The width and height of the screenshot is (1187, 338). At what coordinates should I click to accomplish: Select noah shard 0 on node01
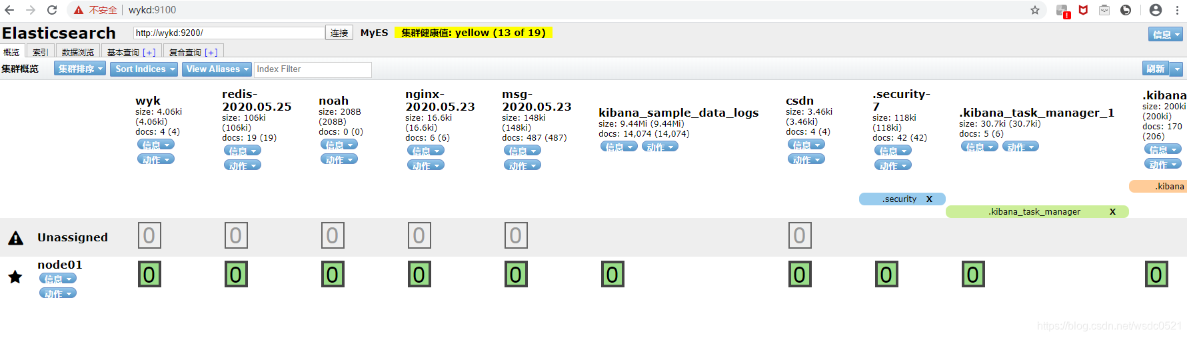[x=333, y=274]
